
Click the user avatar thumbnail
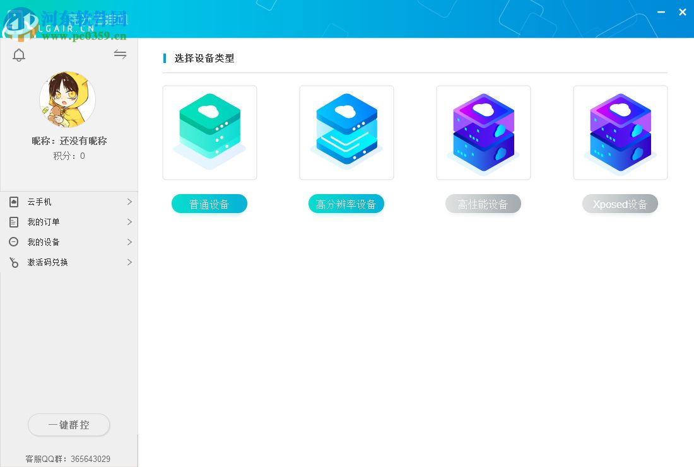pyautogui.click(x=67, y=99)
